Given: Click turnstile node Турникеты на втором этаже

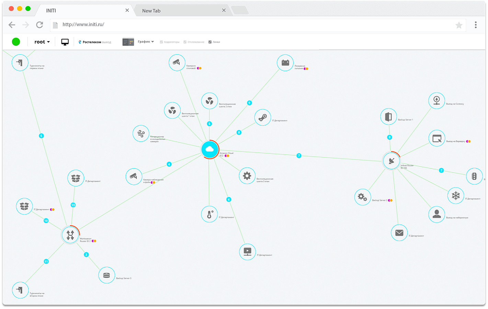Looking at the screenshot, I should (x=20, y=290).
